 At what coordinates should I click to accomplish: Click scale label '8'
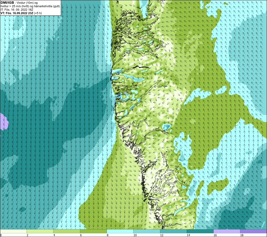tap(107, 235)
